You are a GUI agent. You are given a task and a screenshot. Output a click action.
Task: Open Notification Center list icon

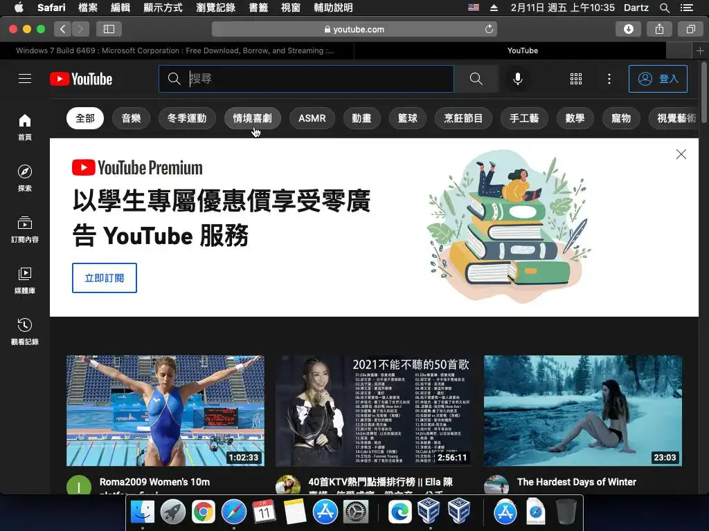pyautogui.click(x=687, y=8)
